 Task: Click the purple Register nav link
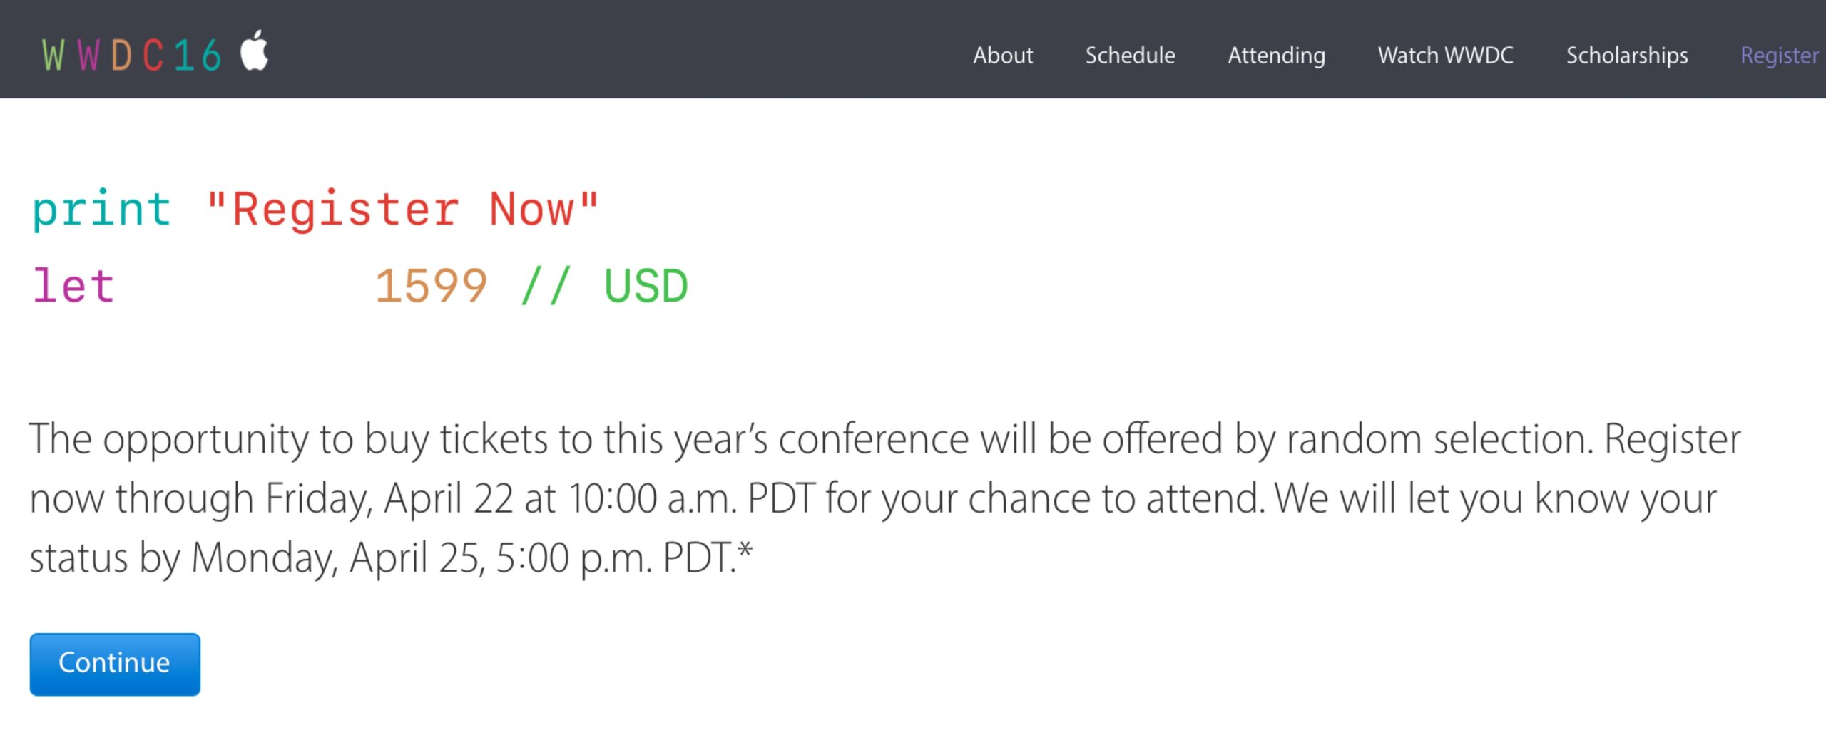tap(1780, 56)
